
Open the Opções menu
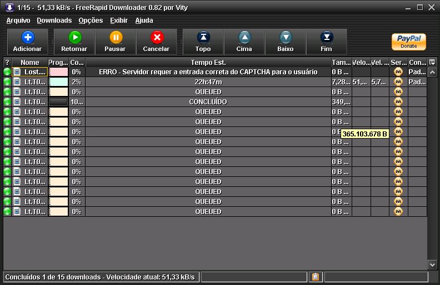click(x=91, y=21)
